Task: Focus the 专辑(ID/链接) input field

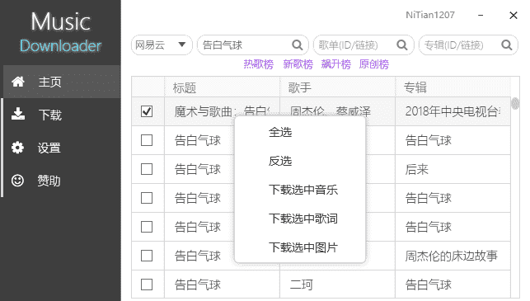Action: pyautogui.click(x=462, y=45)
